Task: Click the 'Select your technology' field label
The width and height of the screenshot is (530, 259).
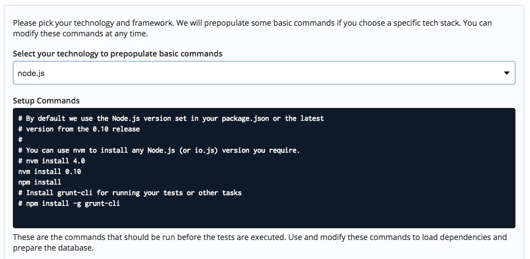Action: pos(118,54)
